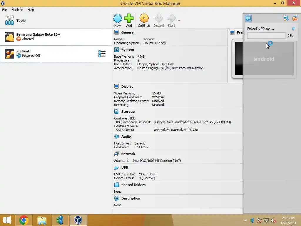Click the Description section header
The image size is (301, 226).
point(131,198)
